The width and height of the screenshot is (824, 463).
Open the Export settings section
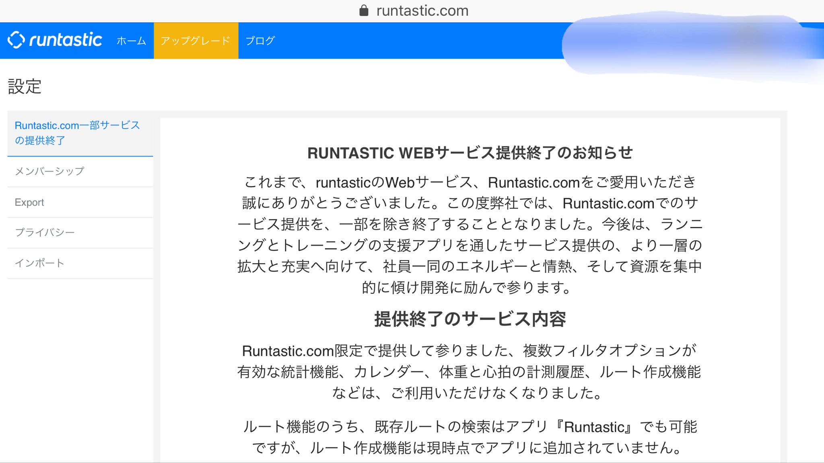(x=80, y=203)
